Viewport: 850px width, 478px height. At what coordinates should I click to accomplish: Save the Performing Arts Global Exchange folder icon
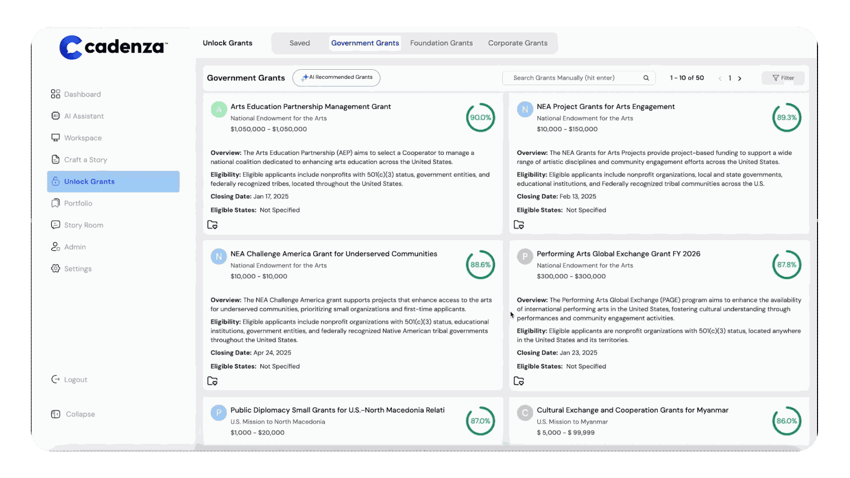(x=519, y=381)
